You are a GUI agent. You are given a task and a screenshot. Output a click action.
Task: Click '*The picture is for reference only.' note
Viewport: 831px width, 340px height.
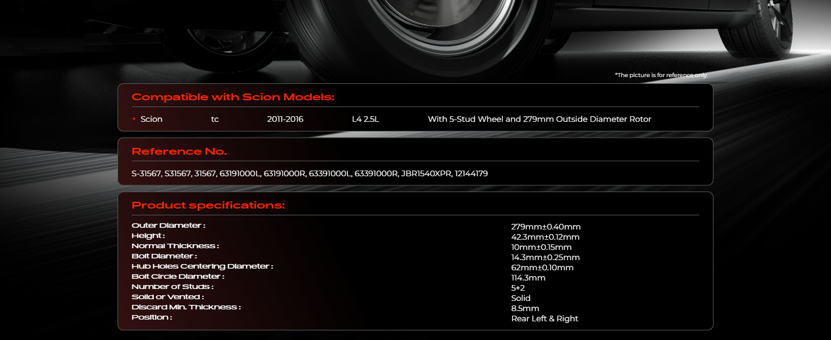pos(661,75)
